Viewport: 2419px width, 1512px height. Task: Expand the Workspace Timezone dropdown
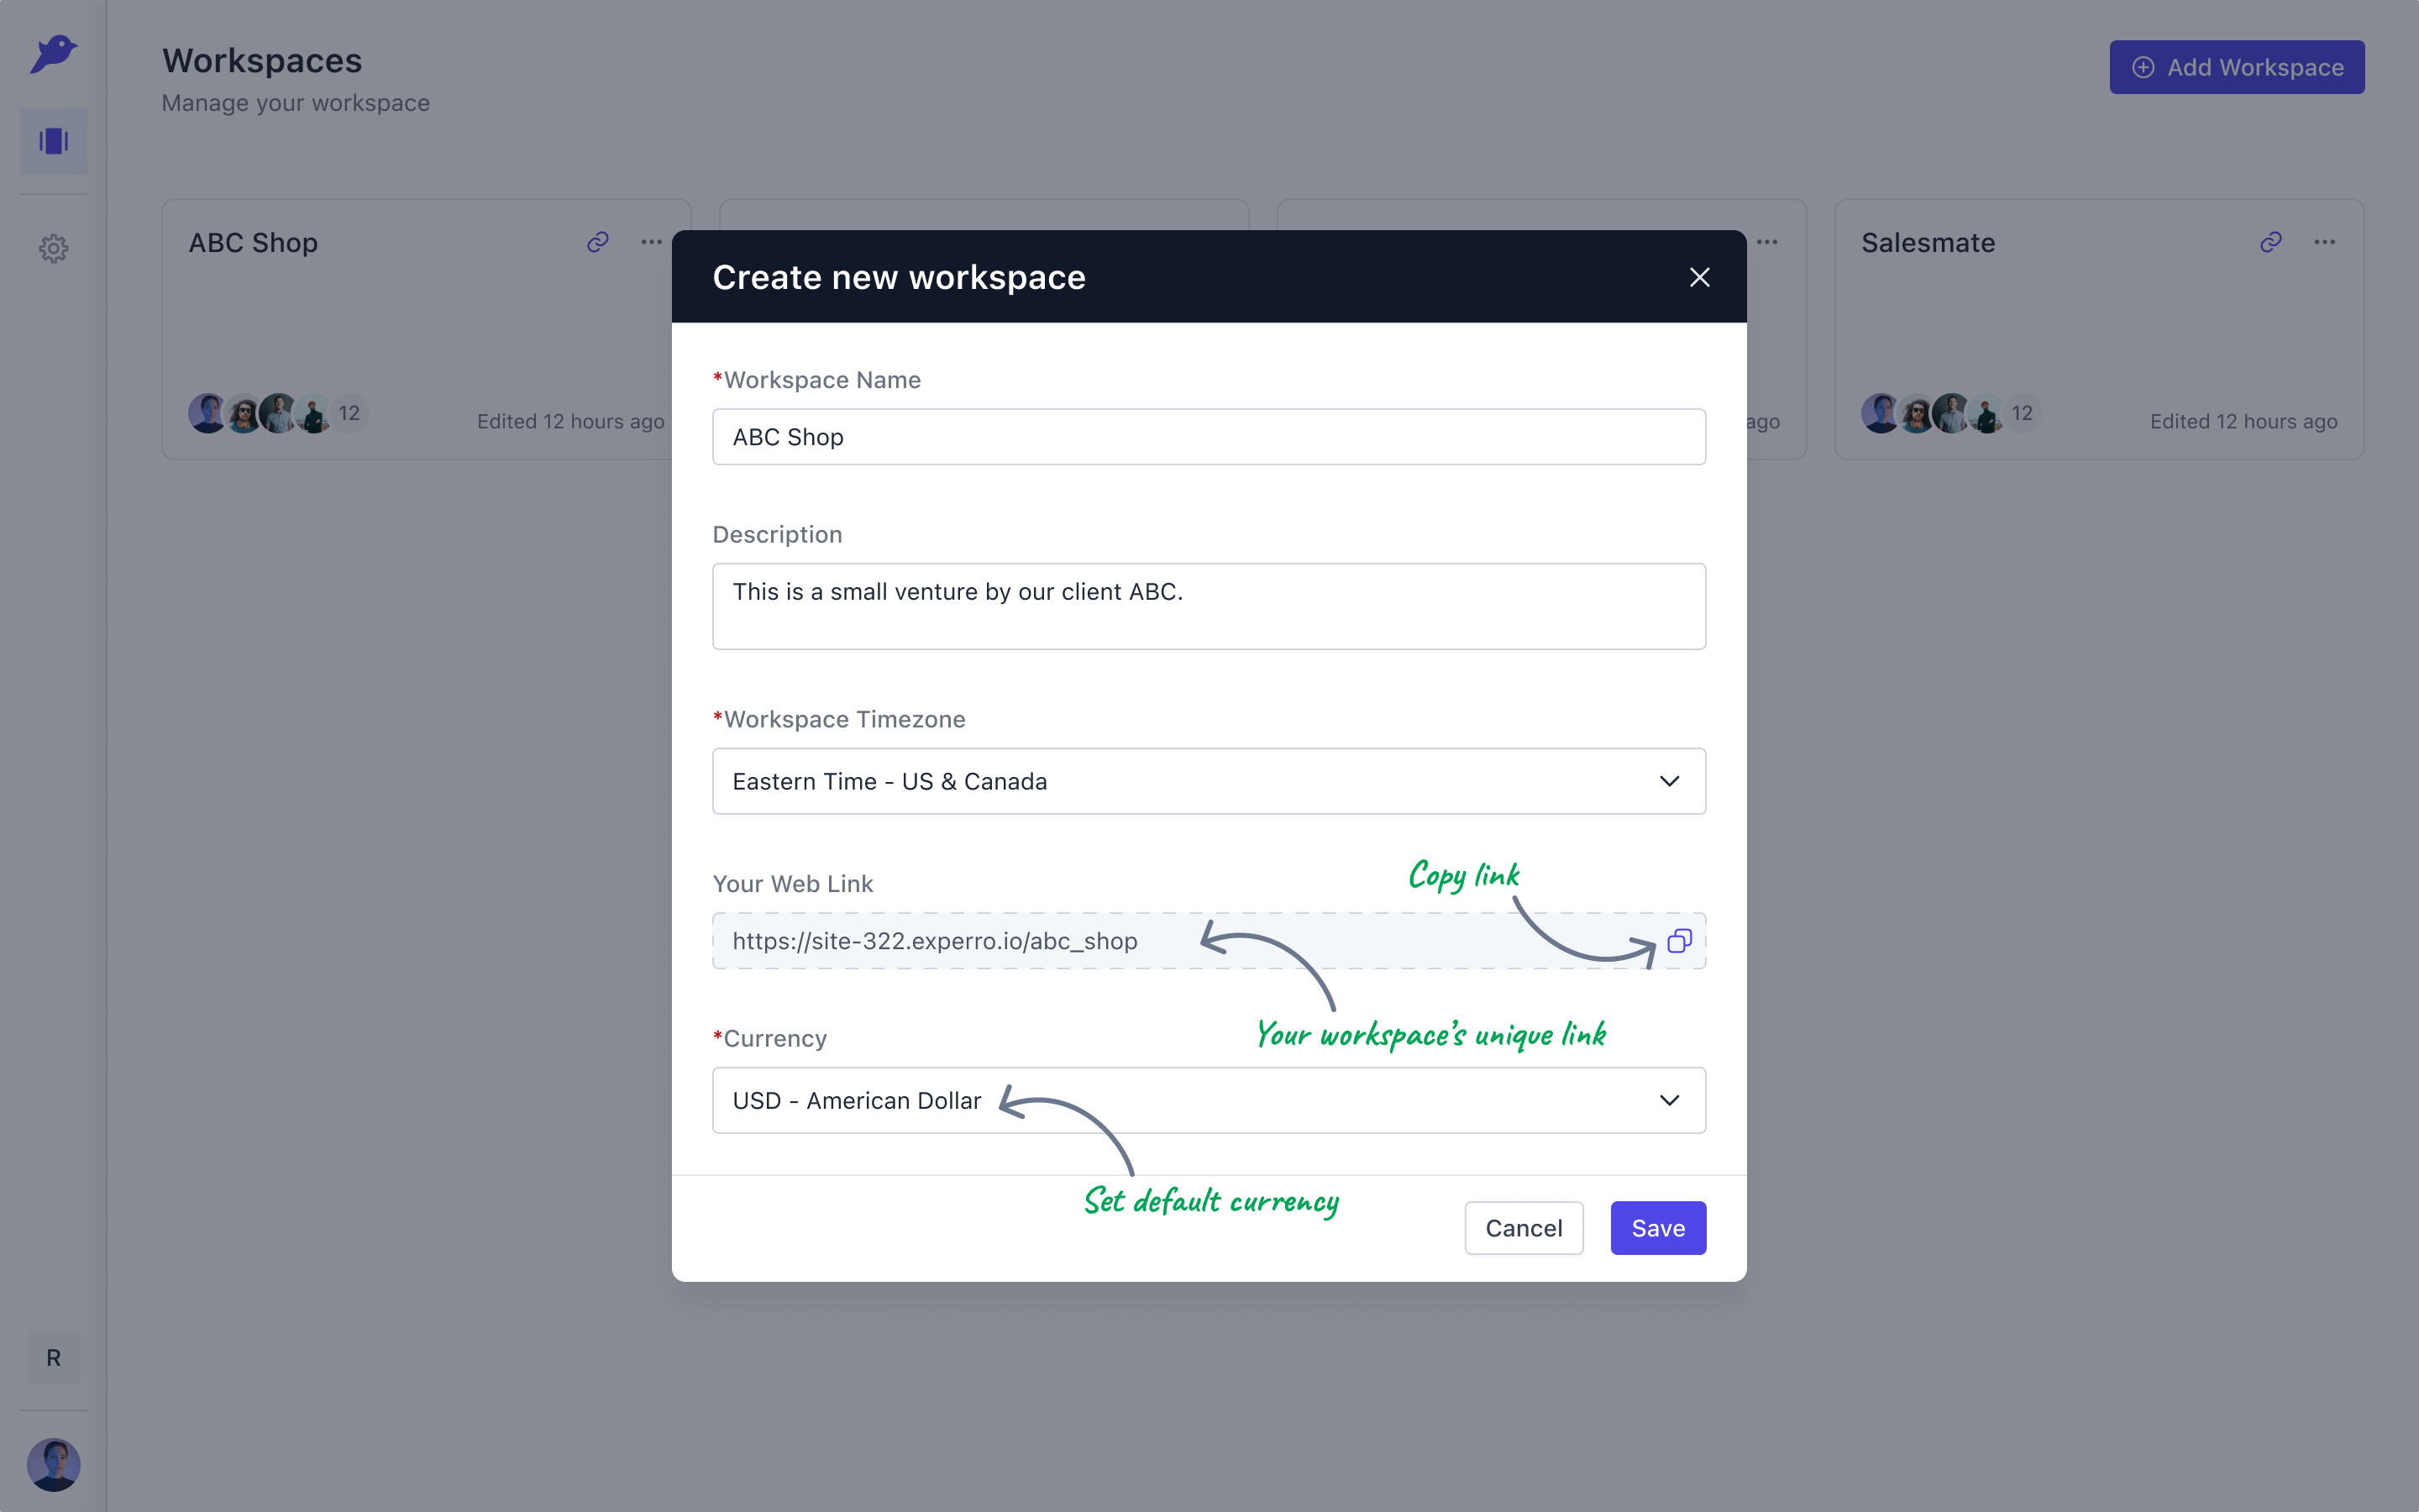[1209, 781]
